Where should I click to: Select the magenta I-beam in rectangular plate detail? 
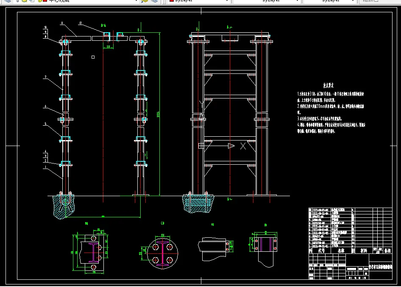[94, 253]
